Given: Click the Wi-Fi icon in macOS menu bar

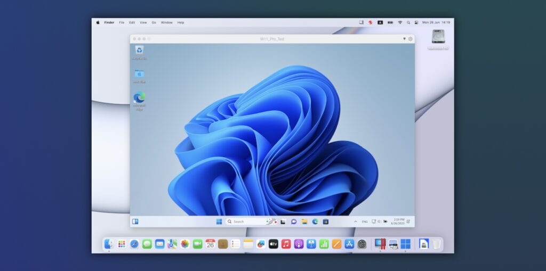Looking at the screenshot, I should pyautogui.click(x=400, y=22).
